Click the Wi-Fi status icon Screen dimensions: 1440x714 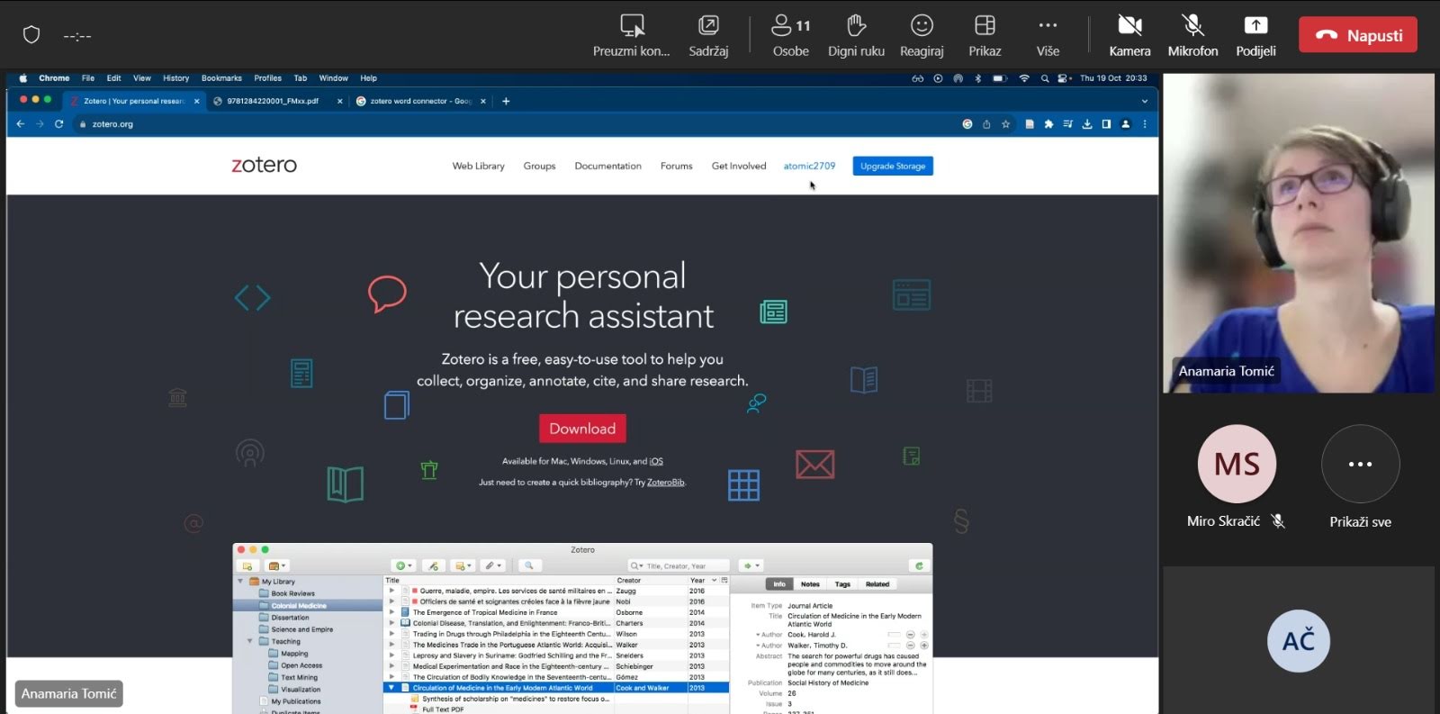(x=1024, y=78)
